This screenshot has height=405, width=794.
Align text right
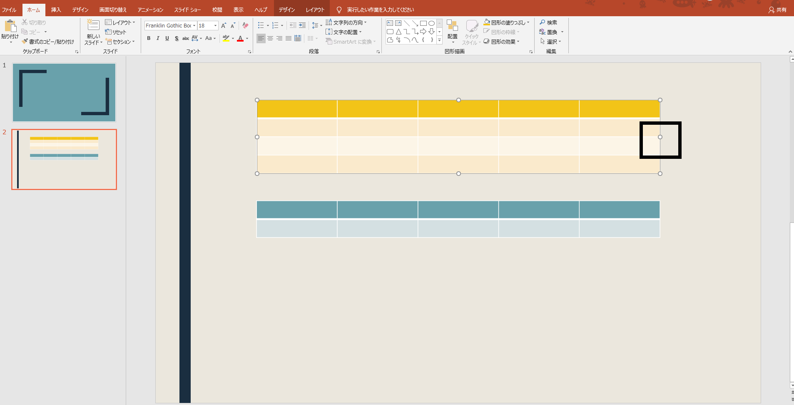click(279, 38)
